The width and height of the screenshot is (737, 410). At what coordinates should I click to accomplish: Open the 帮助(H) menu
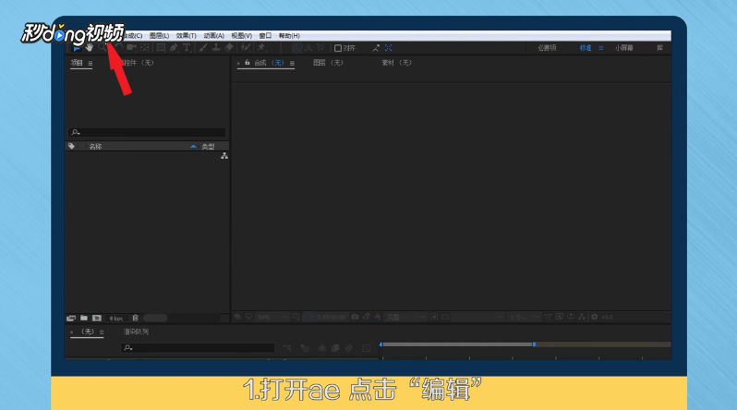288,36
